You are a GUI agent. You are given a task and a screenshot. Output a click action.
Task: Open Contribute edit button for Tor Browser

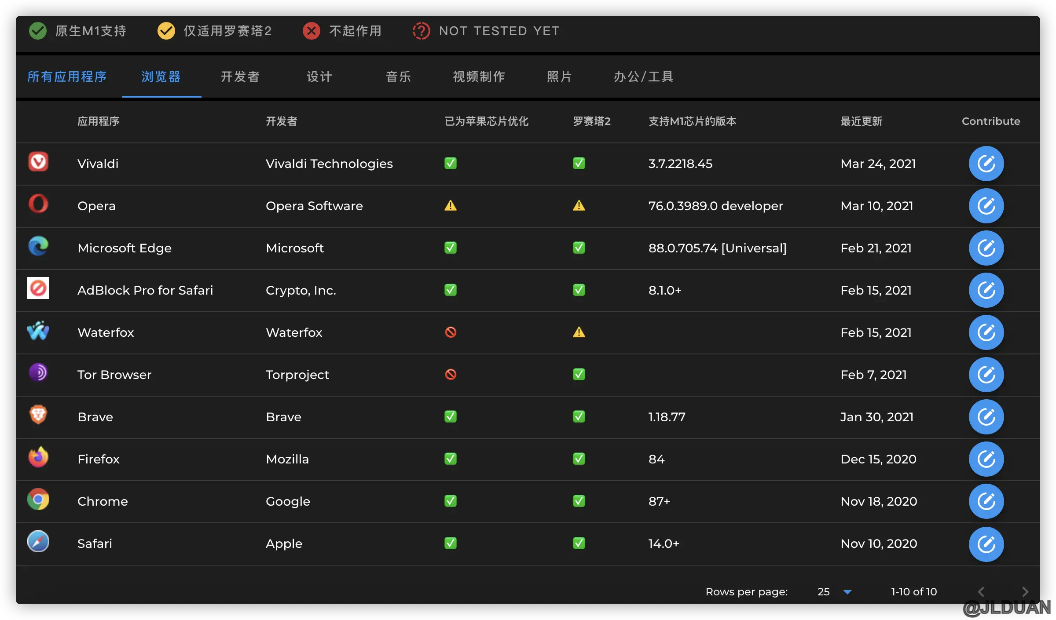[986, 375]
